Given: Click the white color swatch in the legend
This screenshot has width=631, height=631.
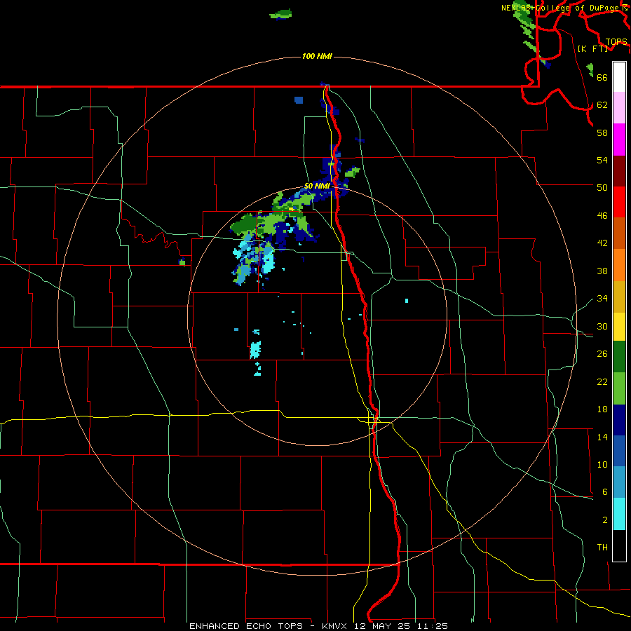Looking at the screenshot, I should 619,77.
